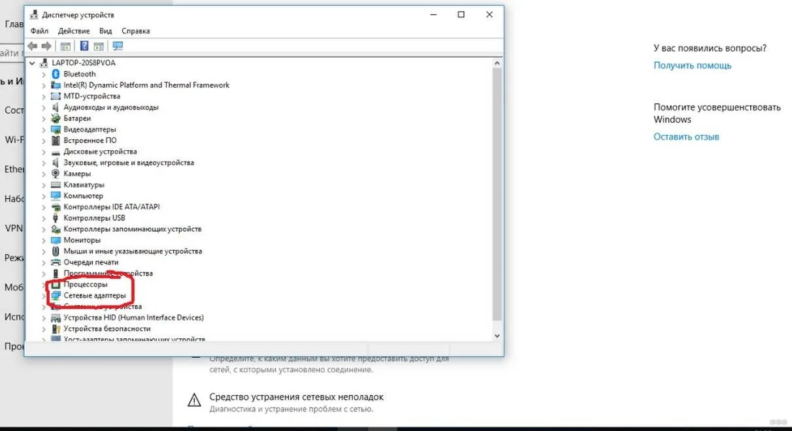Open the Файл menu
The width and height of the screenshot is (792, 431).
pyautogui.click(x=39, y=31)
